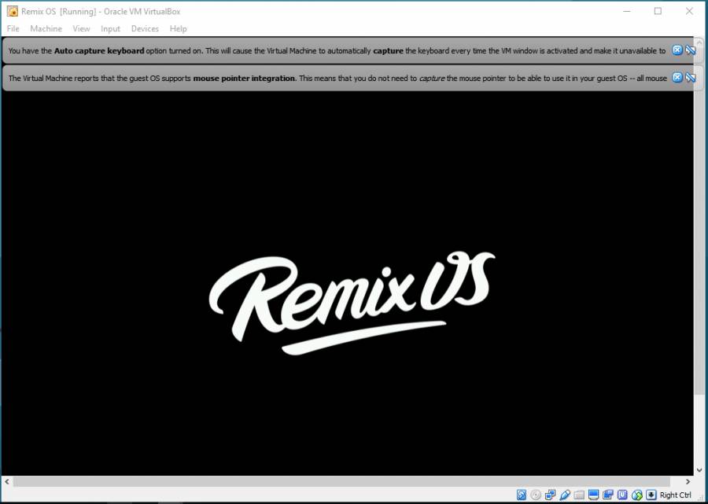The width and height of the screenshot is (708, 504).
Task: Click the keyboard capture arrow indicator
Action: [x=651, y=495]
